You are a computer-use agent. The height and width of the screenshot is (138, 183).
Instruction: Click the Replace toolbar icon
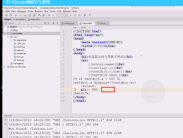tap(44, 15)
